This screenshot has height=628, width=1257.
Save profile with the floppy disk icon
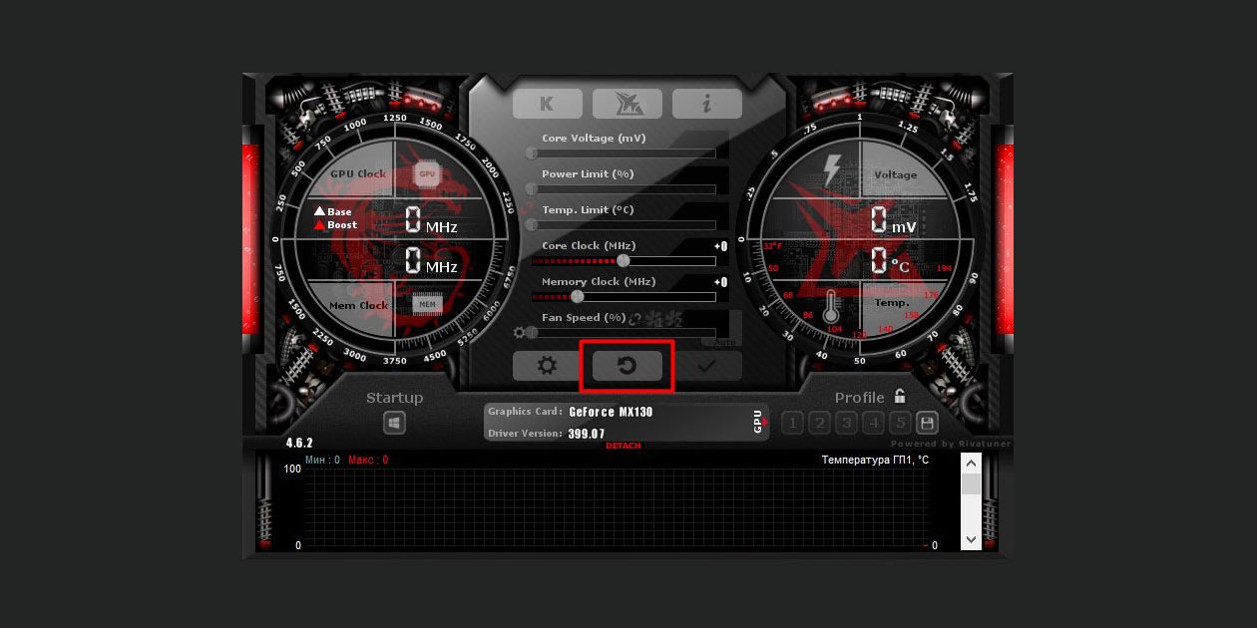tap(927, 423)
